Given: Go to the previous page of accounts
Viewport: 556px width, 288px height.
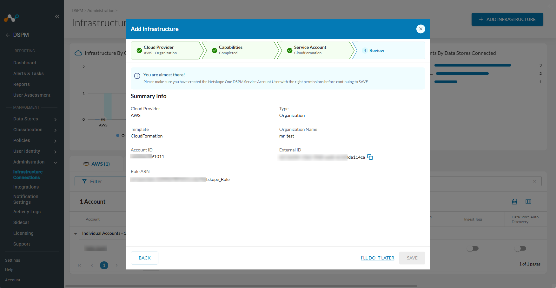Looking at the screenshot, I should click(92, 265).
